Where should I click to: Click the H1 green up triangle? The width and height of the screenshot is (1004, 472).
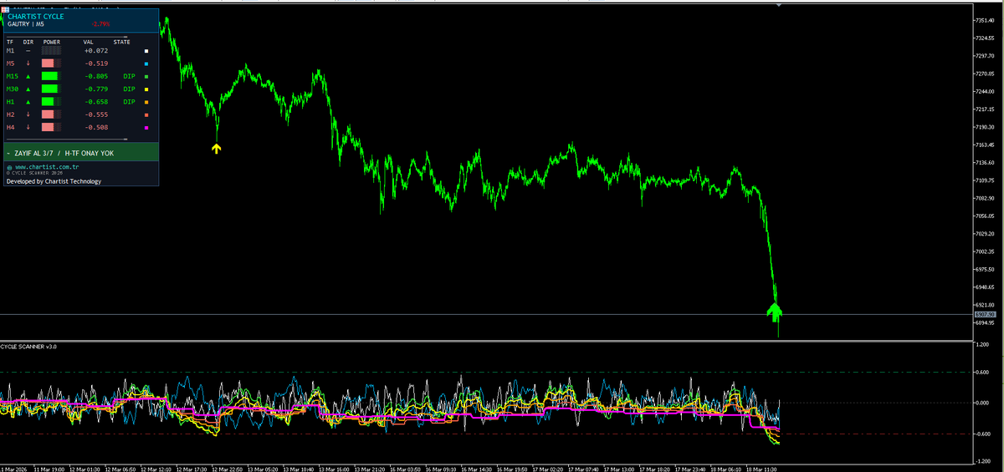click(28, 102)
